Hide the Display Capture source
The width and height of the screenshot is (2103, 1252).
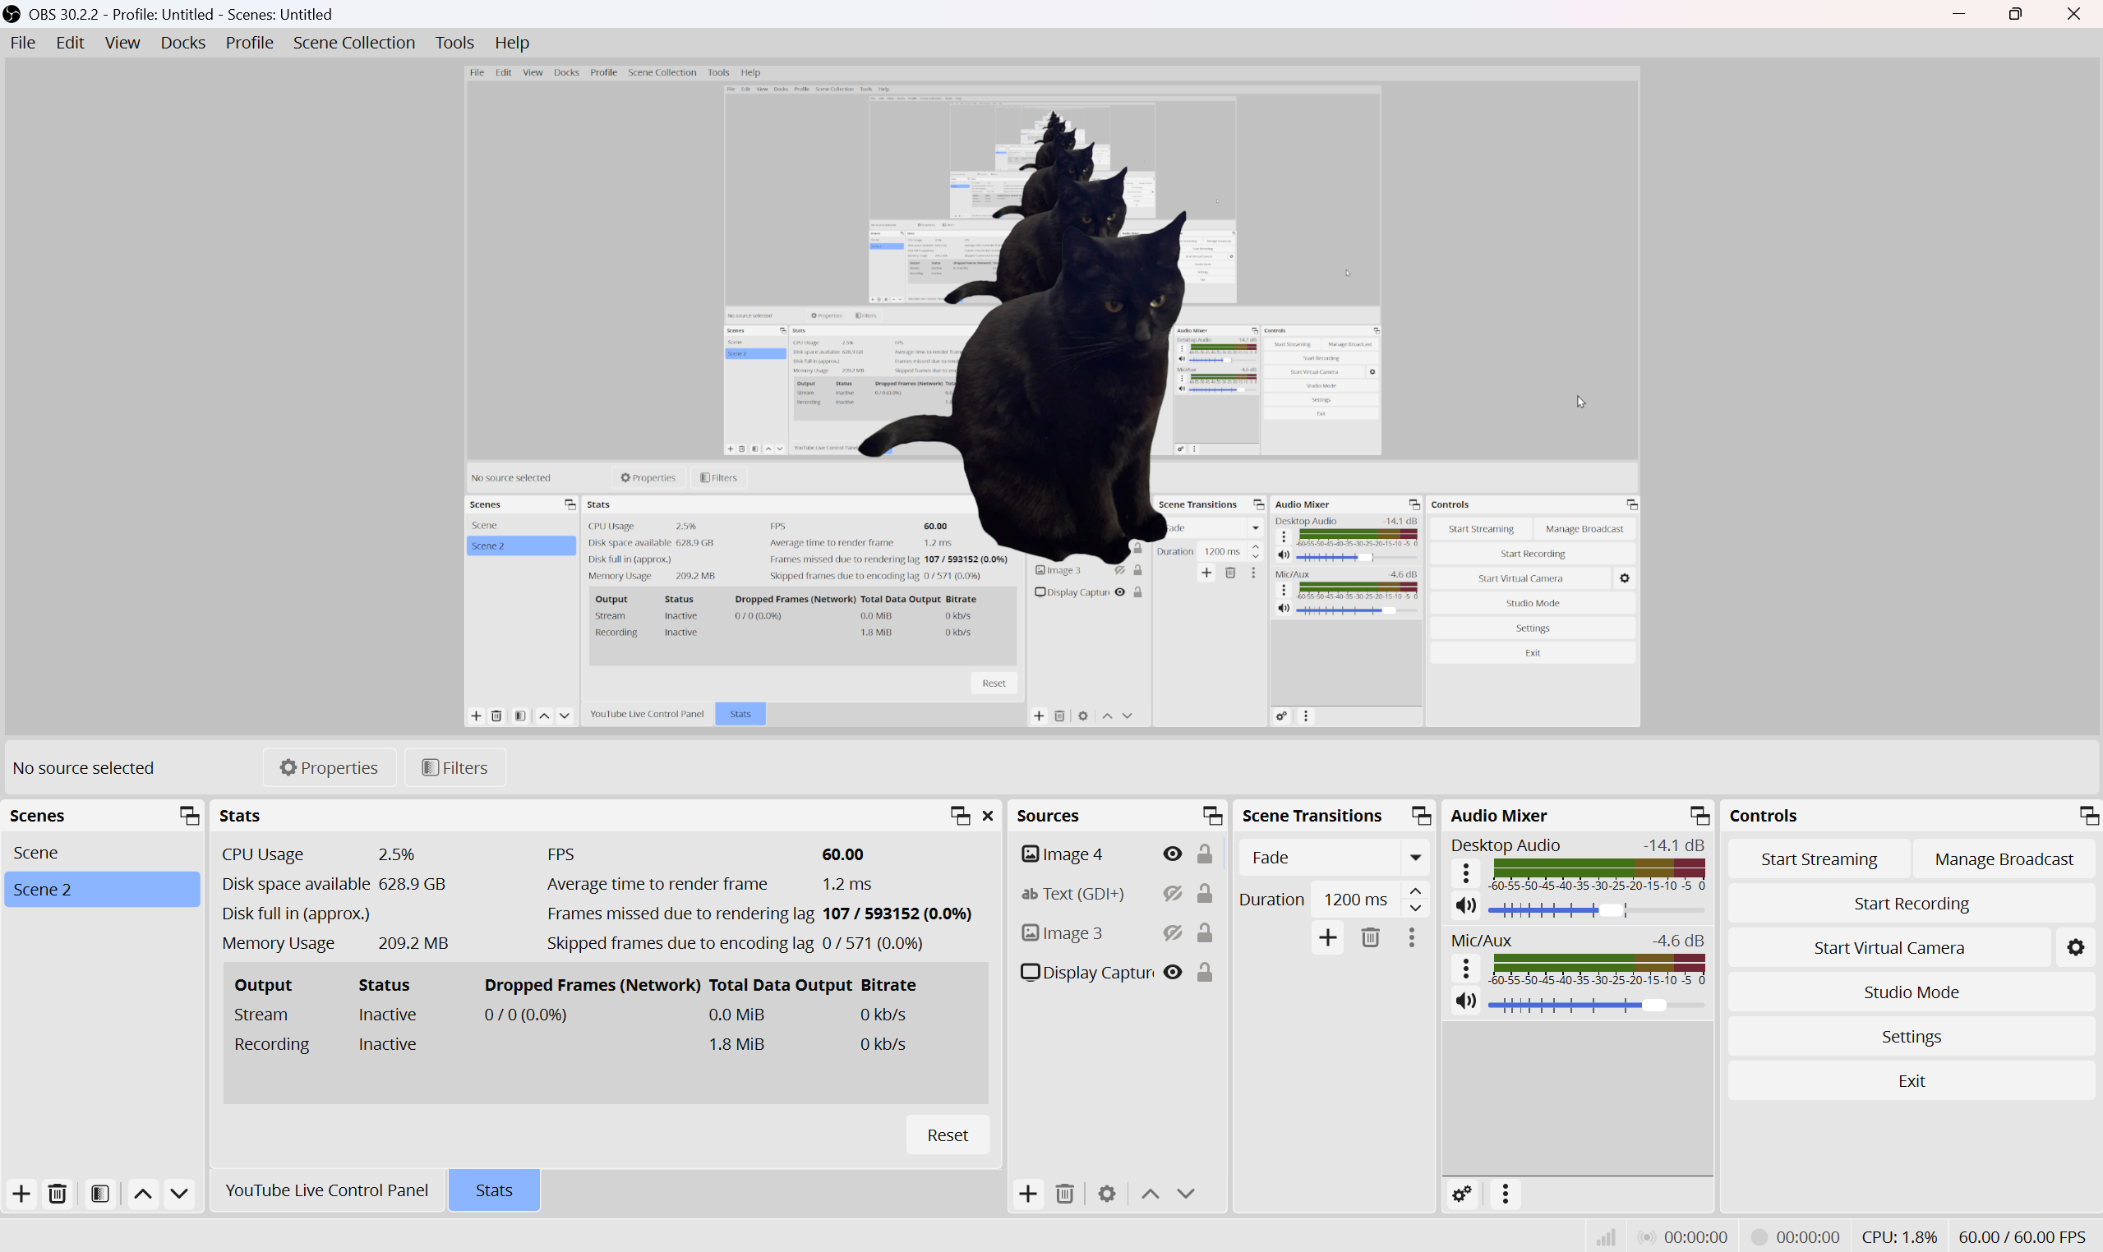click(1172, 972)
